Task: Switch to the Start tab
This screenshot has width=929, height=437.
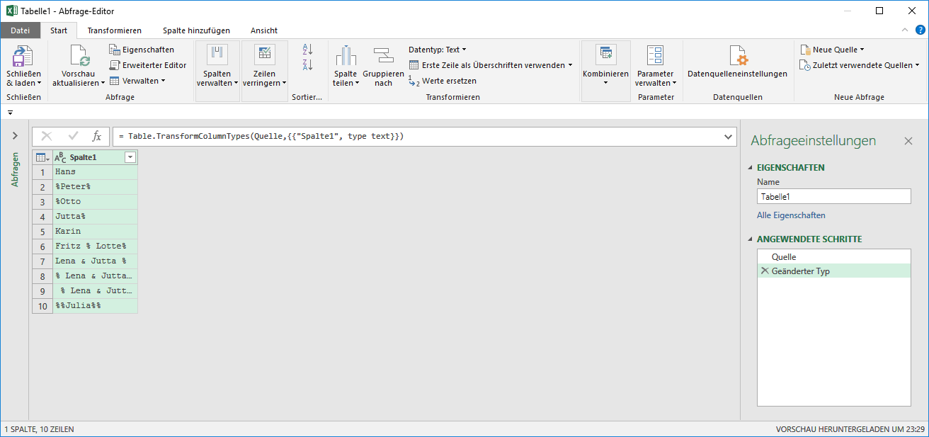Action: point(59,30)
